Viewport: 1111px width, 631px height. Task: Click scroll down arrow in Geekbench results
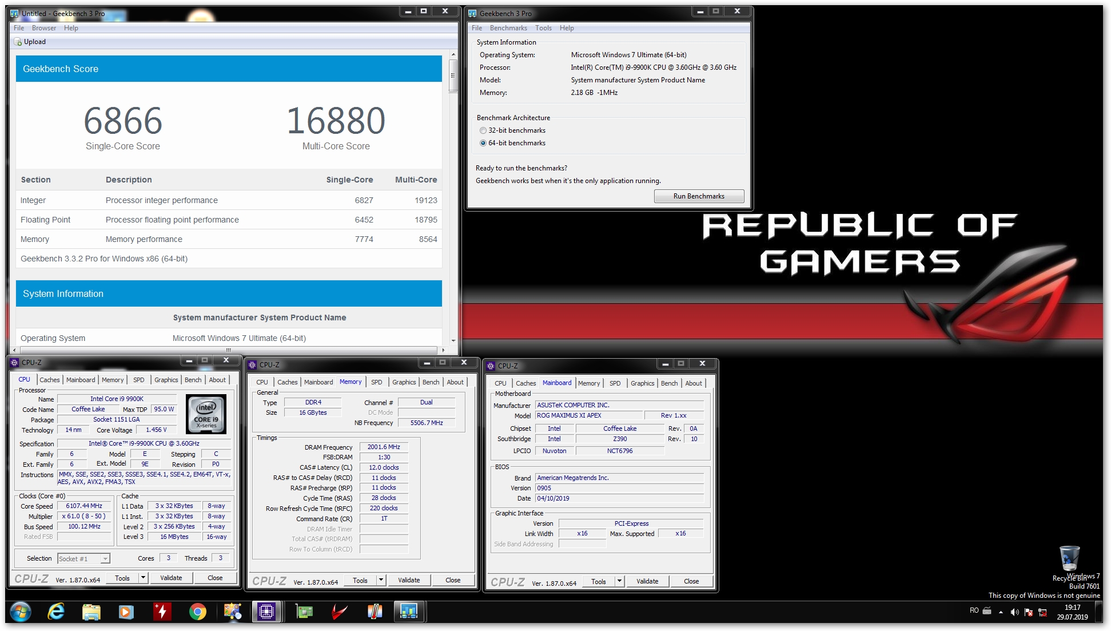[453, 341]
